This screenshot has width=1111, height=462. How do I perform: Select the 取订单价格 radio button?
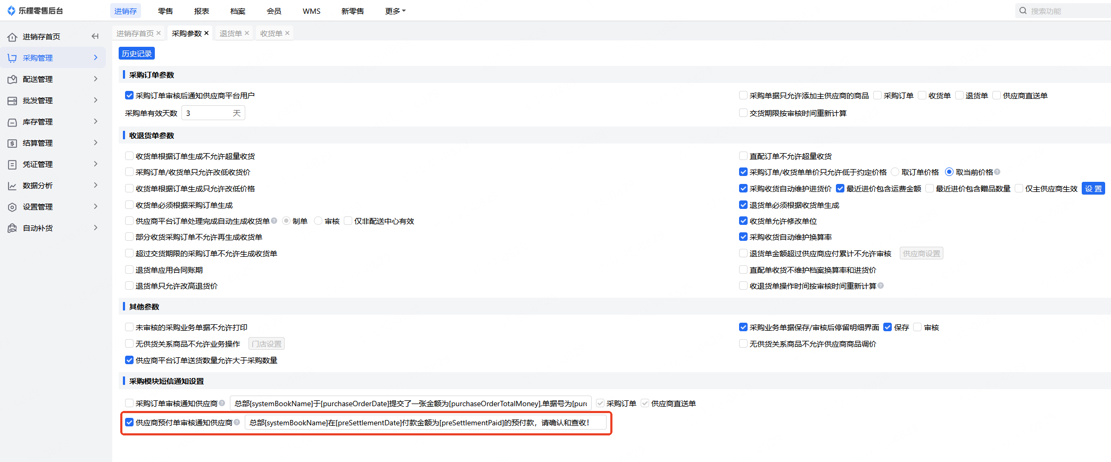[895, 172]
